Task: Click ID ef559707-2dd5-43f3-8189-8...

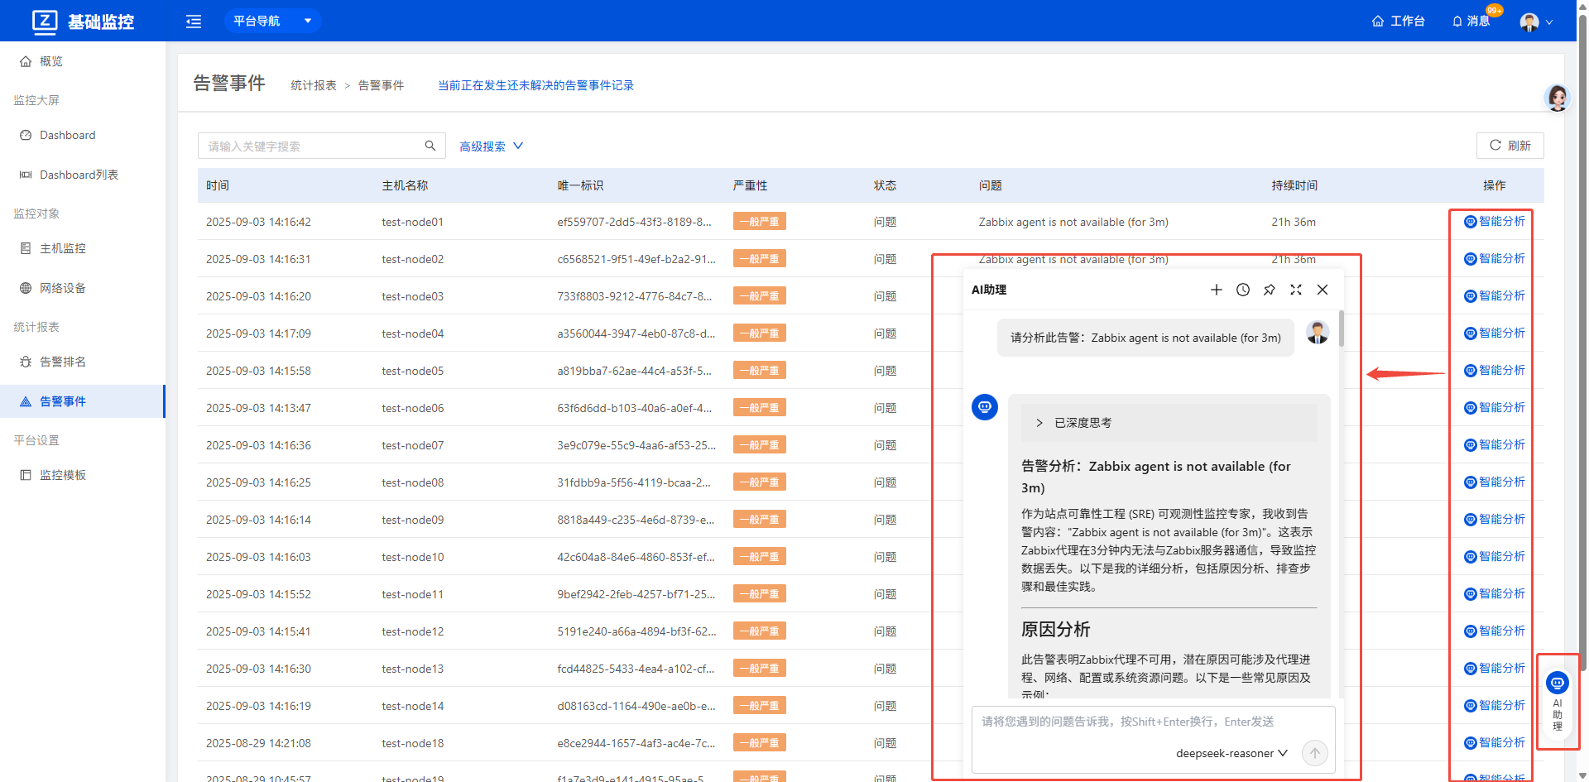Action: [634, 222]
